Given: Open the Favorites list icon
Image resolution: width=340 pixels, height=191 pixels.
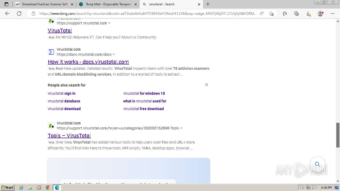Looking at the screenshot, I should point(285,14).
